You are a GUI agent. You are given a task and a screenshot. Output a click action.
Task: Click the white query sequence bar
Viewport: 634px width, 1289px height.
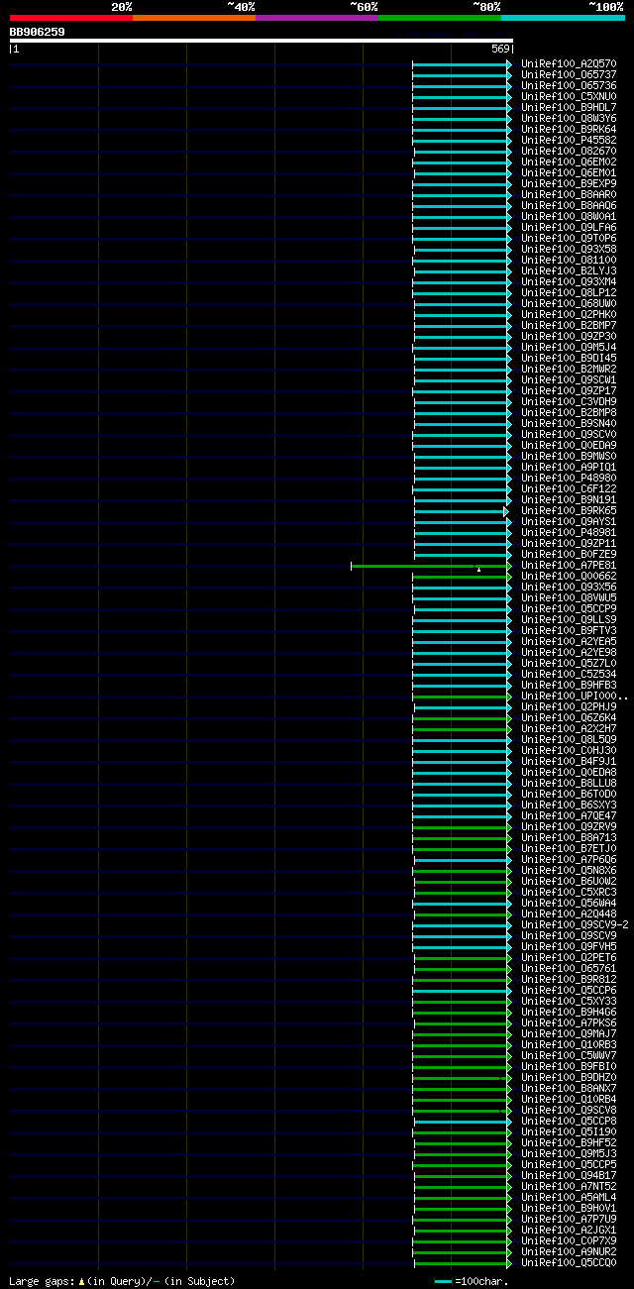pos(262,41)
